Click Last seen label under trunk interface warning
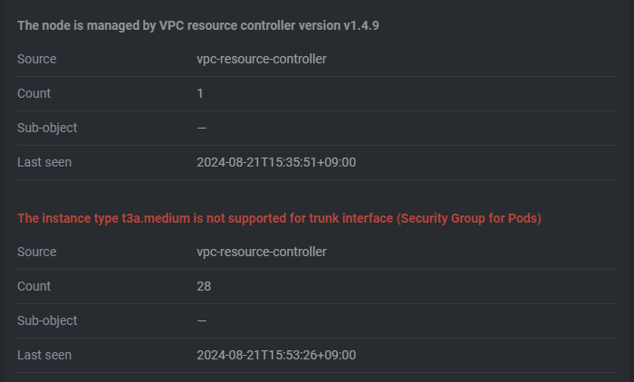Image resolution: width=634 pixels, height=382 pixels. coord(44,355)
